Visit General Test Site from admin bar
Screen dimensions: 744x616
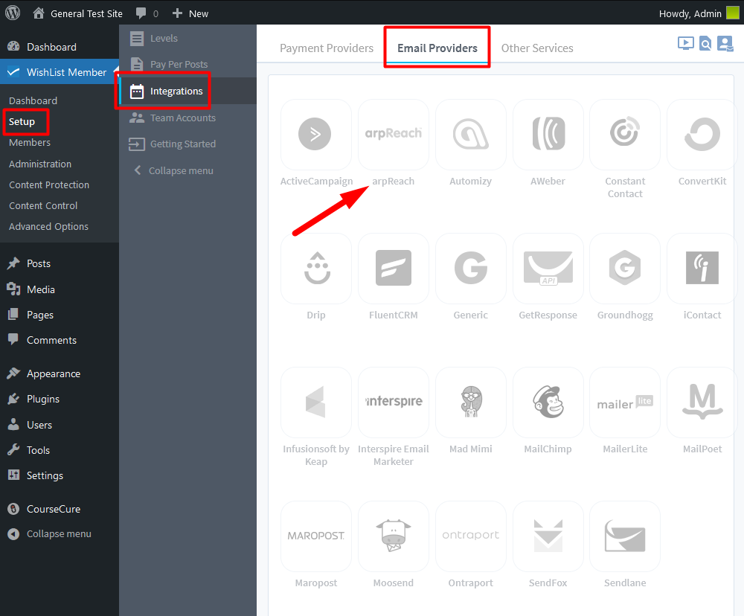tap(78, 13)
